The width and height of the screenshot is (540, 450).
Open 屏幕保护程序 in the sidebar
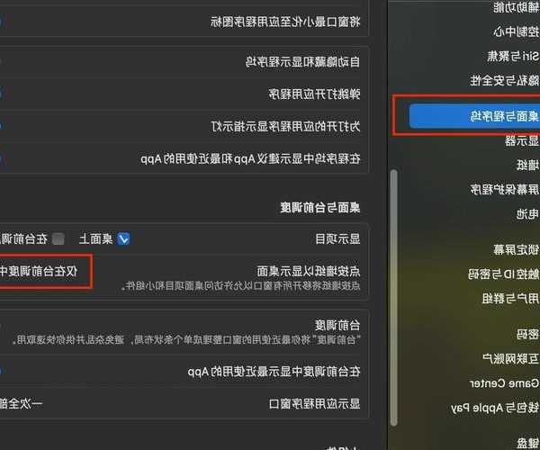click(x=505, y=189)
